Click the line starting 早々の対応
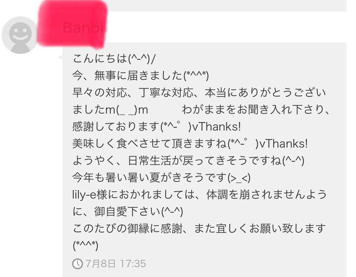356x277 pixels. coord(199,93)
